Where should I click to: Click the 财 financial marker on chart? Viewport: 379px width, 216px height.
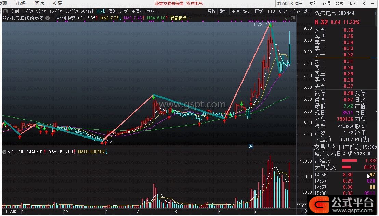251,146
